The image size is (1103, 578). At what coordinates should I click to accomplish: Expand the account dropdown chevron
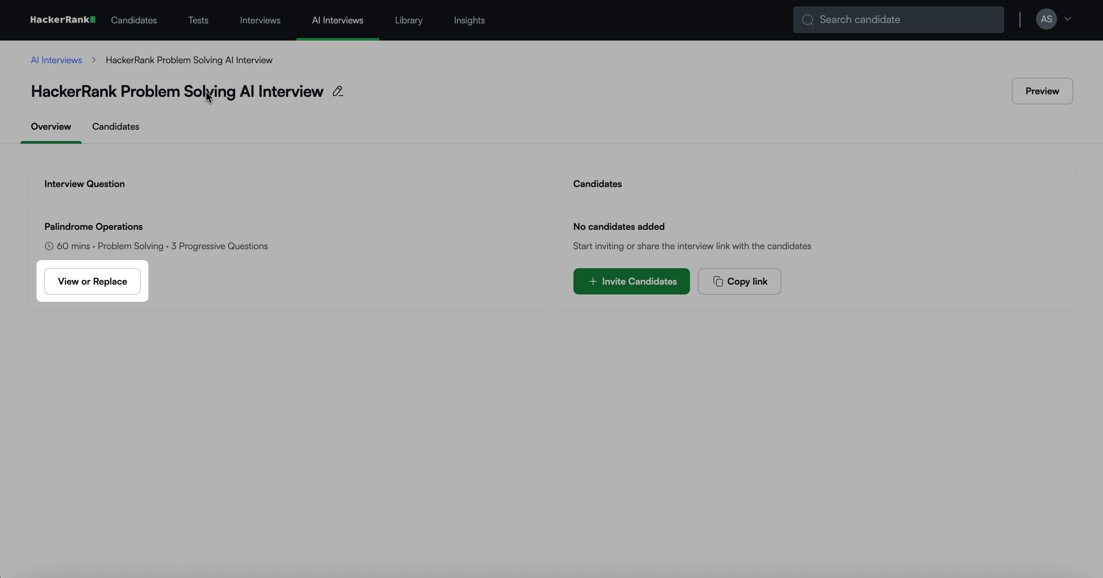1068,19
